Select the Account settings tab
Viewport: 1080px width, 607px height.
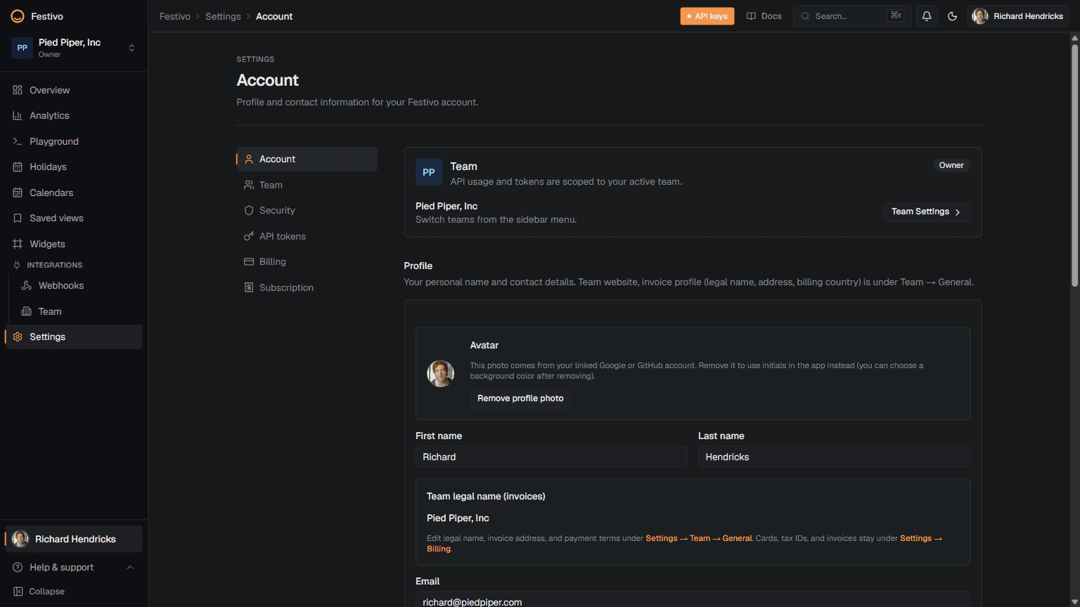click(307, 159)
